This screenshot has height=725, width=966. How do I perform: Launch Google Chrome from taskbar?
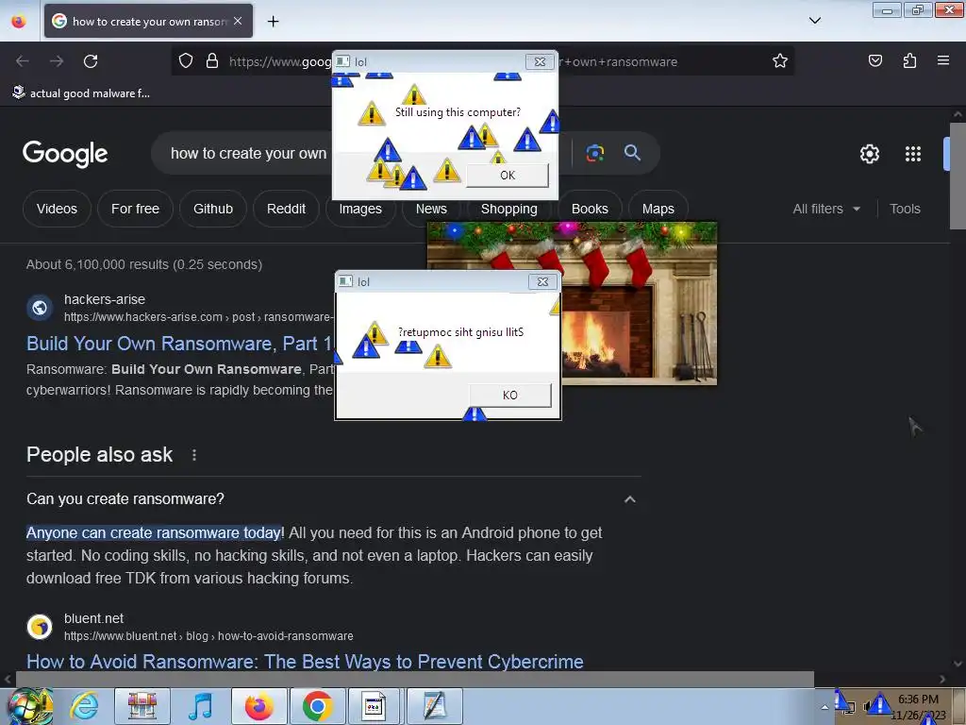point(317,706)
